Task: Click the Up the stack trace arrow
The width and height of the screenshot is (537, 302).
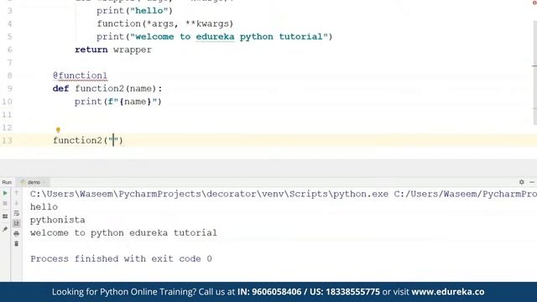Action: (x=17, y=193)
